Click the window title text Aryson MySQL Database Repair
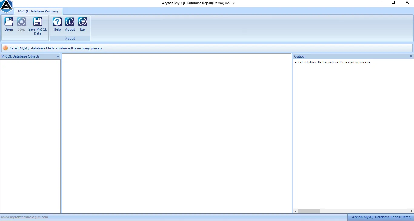 click(199, 3)
